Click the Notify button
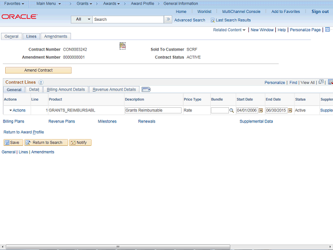 [x=80, y=142]
